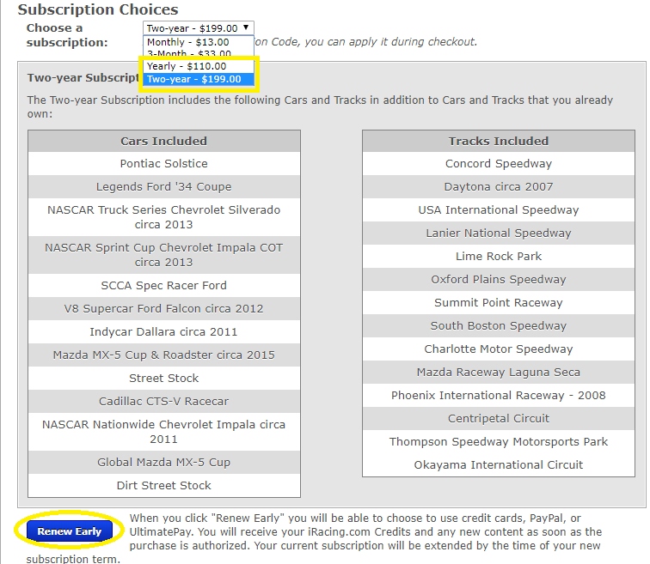This screenshot has height=564, width=650.
Task: Click Street Stock row in cars list
Action: pos(163,379)
